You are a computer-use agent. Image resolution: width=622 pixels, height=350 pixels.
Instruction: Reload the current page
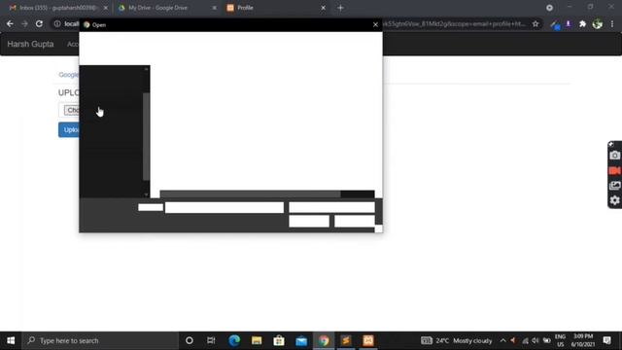click(39, 23)
